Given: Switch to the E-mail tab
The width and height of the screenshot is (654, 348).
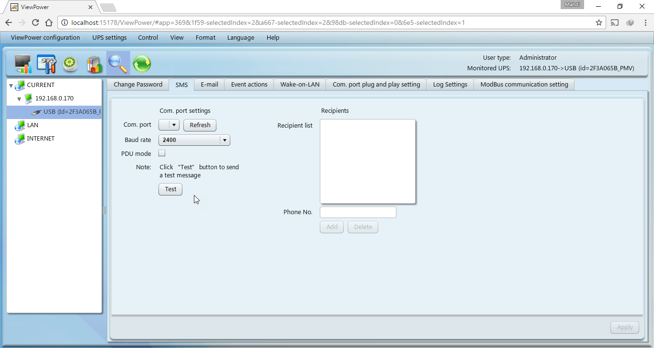Looking at the screenshot, I should tap(209, 85).
